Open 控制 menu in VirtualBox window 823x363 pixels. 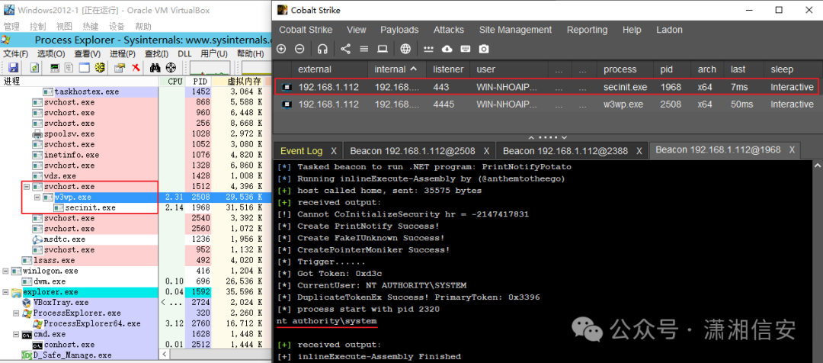pyautogui.click(x=38, y=26)
